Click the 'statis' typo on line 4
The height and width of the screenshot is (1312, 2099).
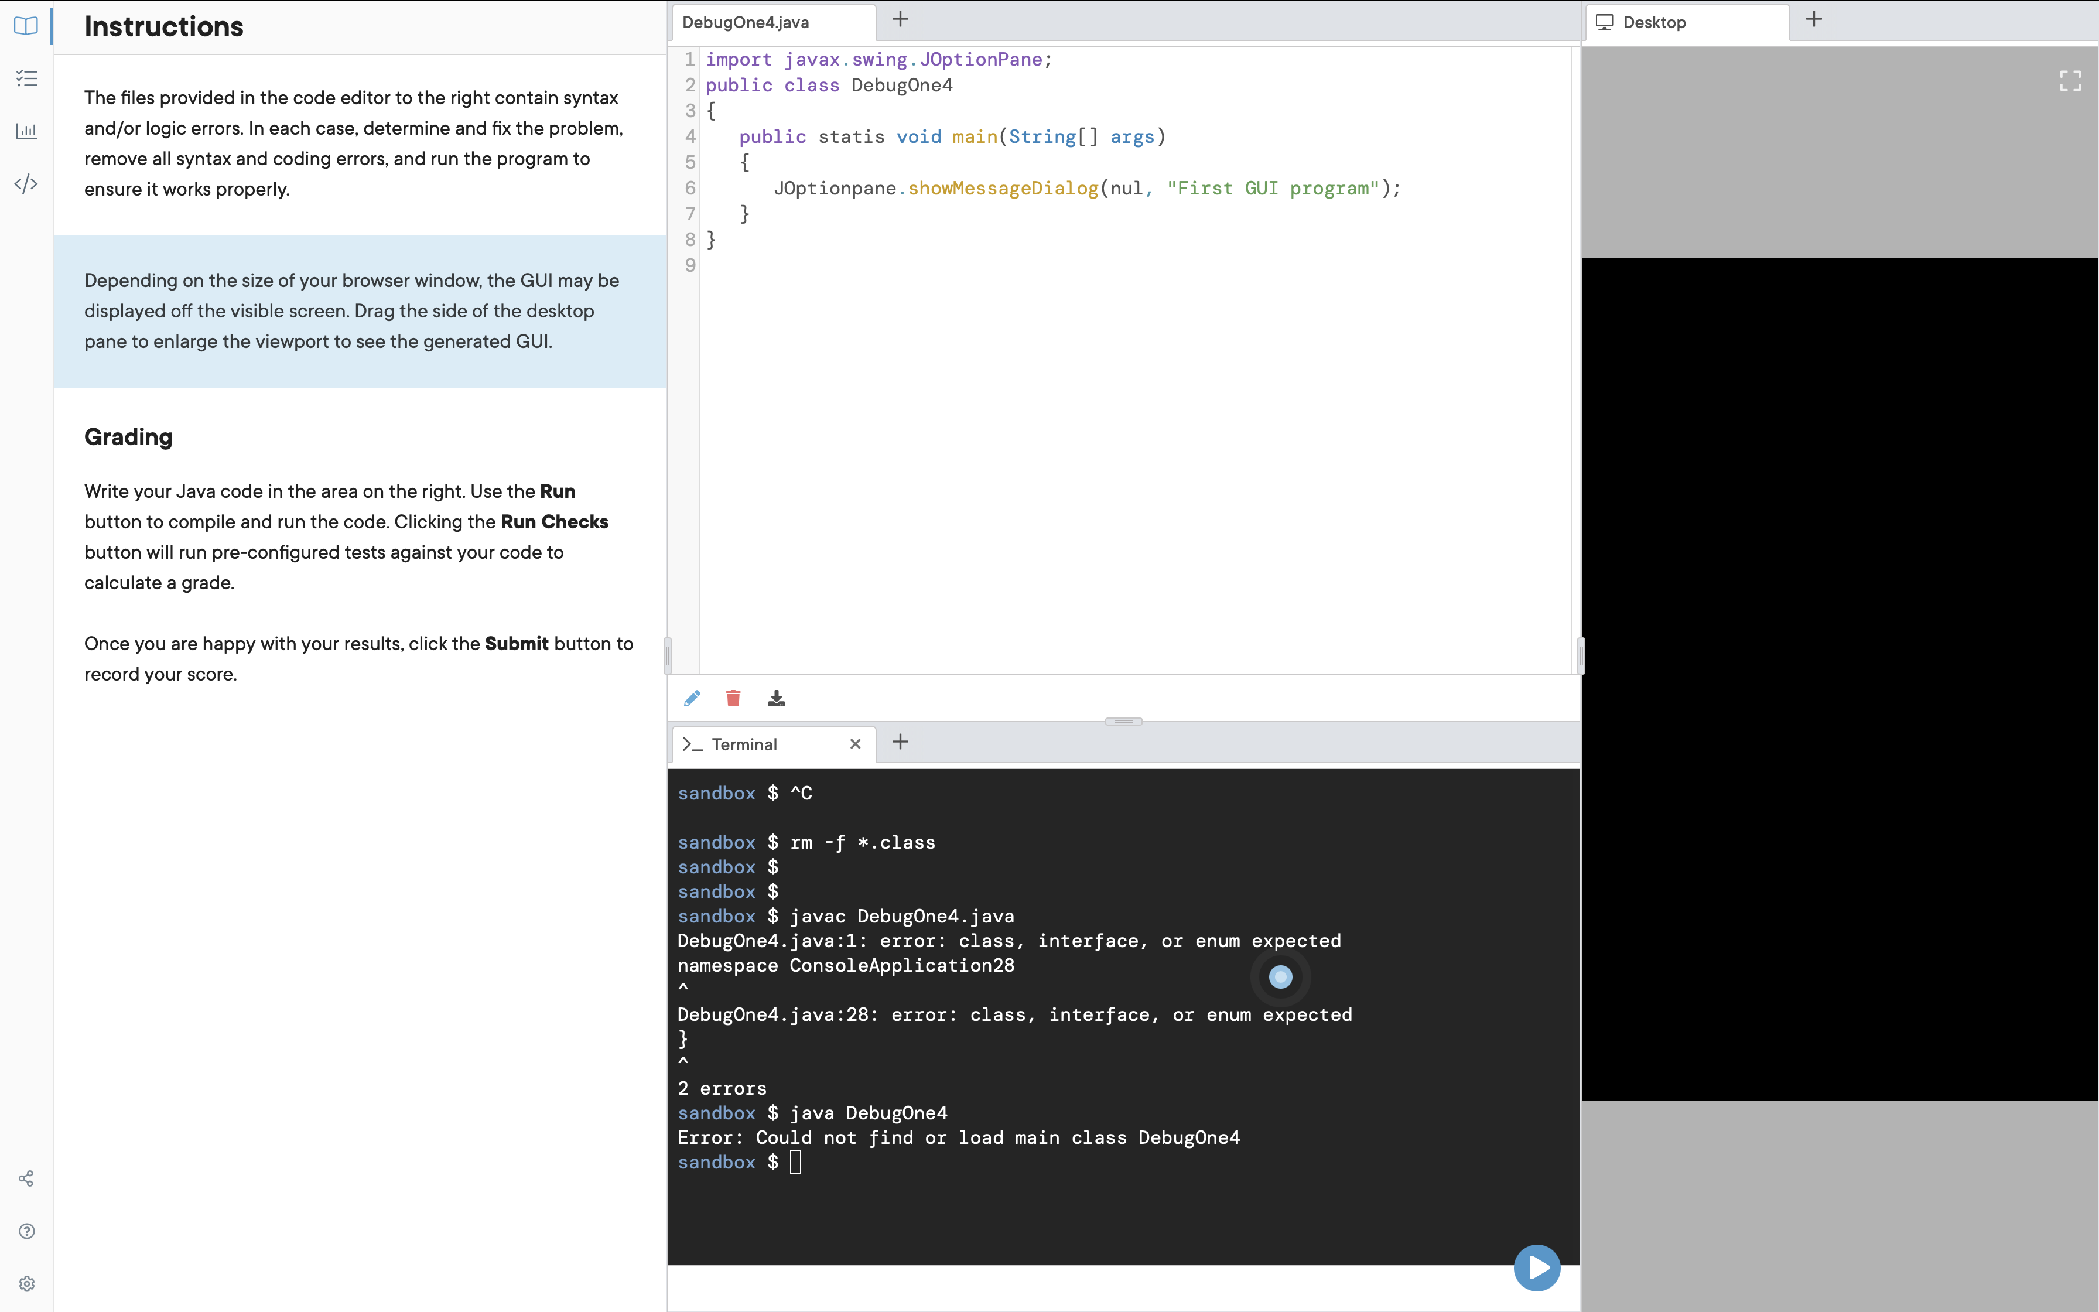(852, 137)
